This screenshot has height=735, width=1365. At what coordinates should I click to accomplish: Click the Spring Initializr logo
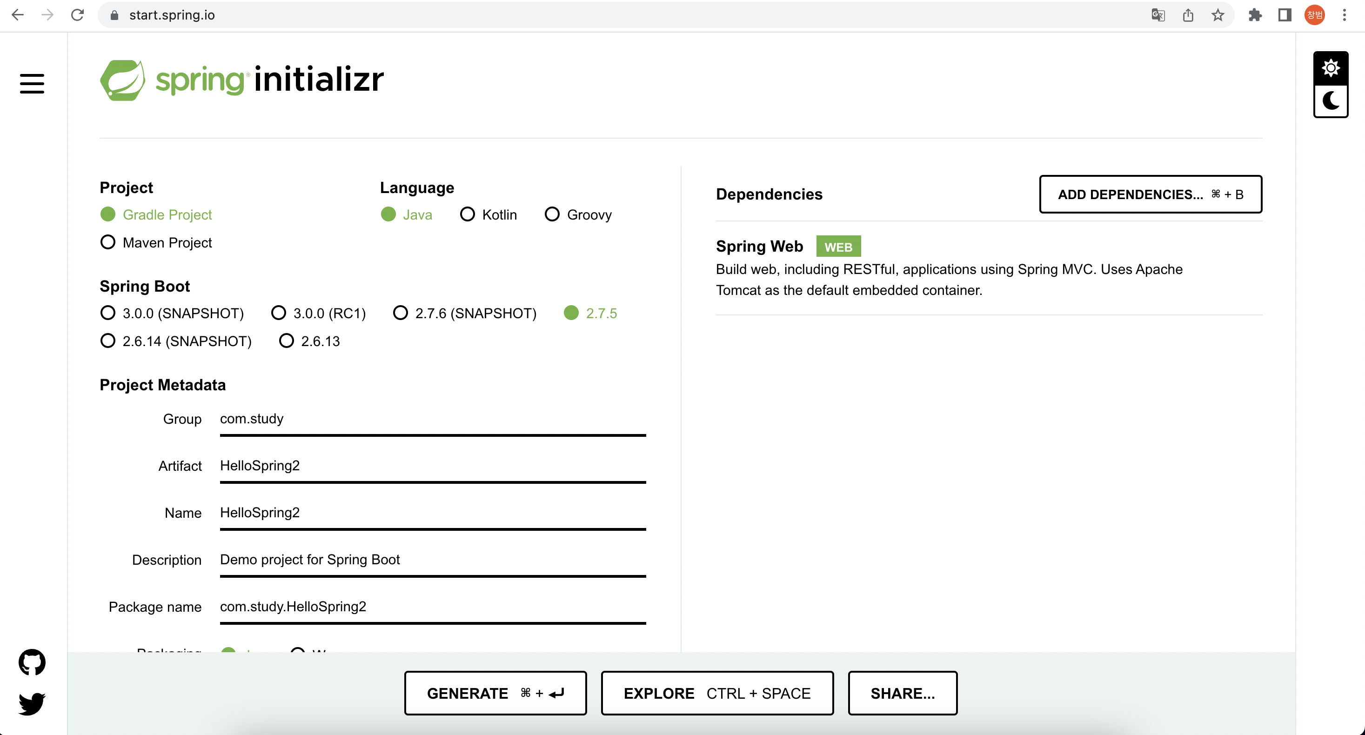coord(241,80)
